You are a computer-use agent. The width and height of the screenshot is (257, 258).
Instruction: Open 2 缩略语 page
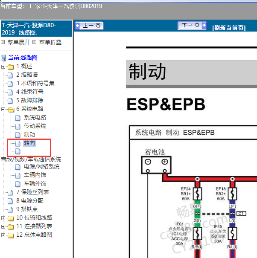[x=27, y=75]
